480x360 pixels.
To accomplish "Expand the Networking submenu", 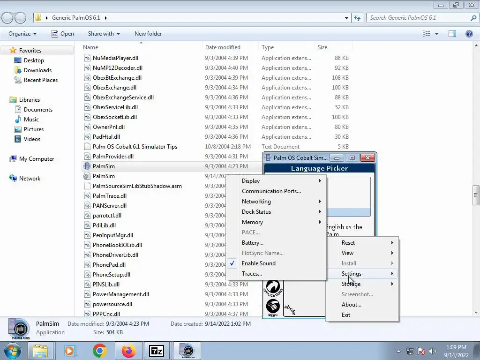I will point(276,202).
